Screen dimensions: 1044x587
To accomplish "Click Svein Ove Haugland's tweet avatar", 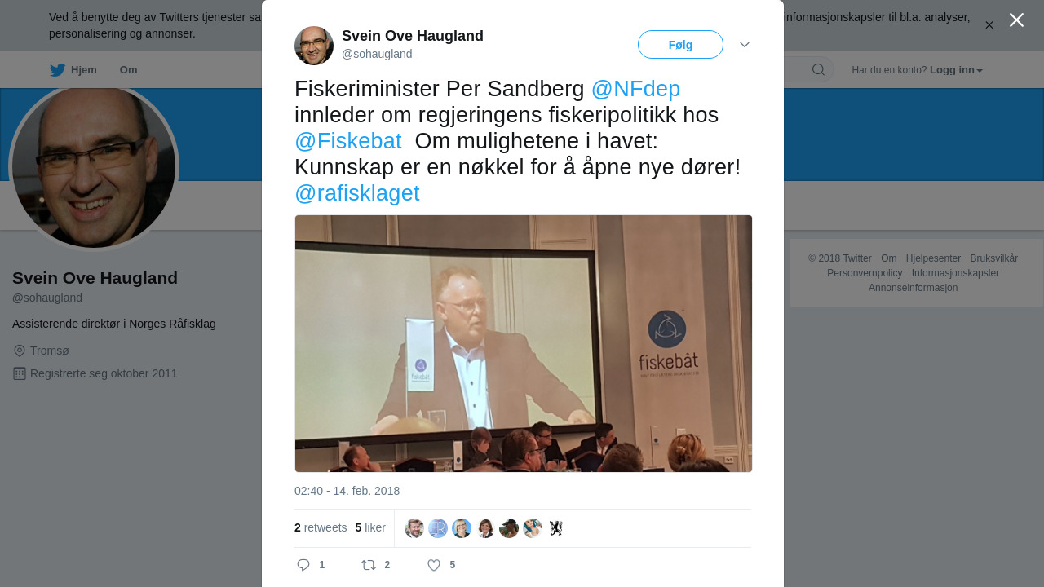I will point(314,46).
